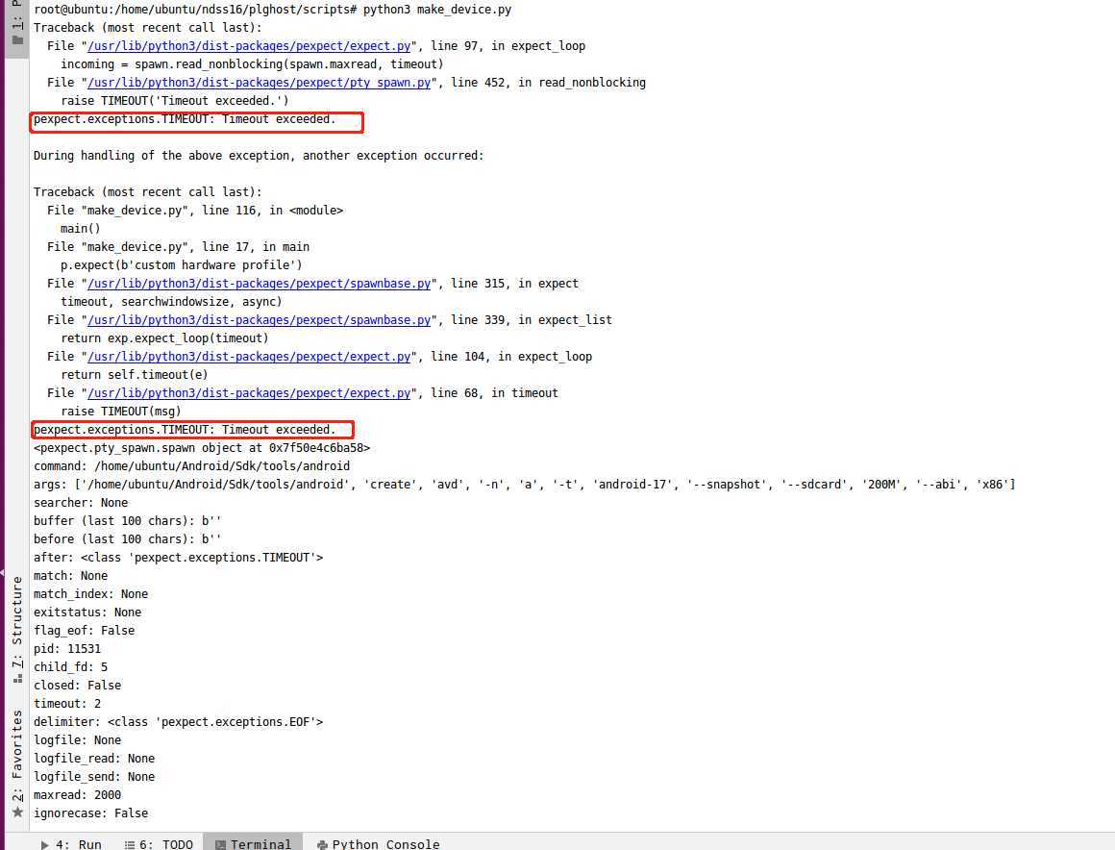The image size is (1115, 850).
Task: Click the 'closed: False' line
Action: [x=77, y=685]
